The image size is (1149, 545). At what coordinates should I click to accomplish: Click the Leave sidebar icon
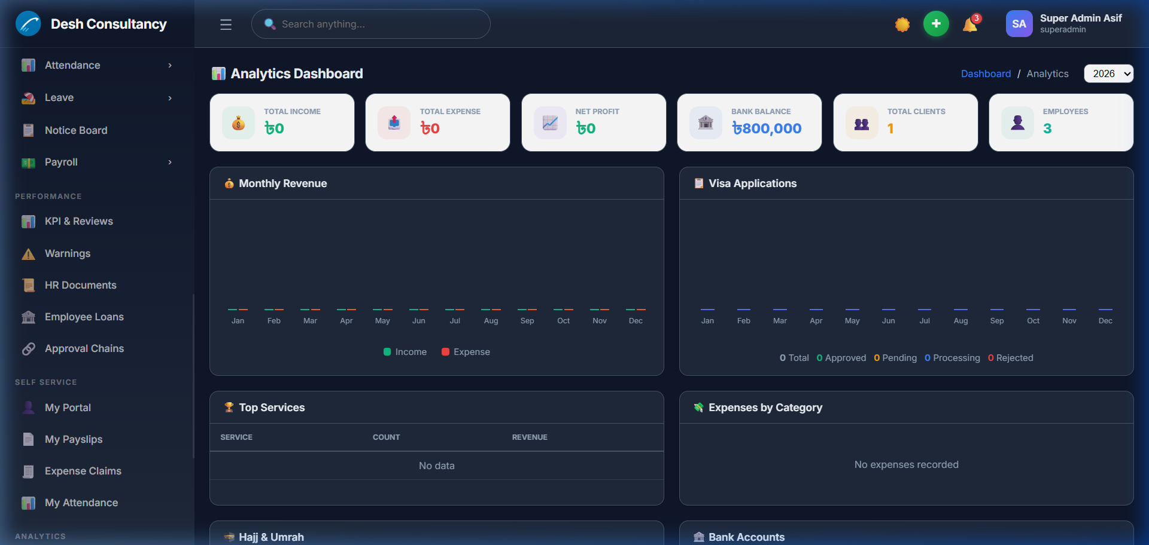point(28,97)
